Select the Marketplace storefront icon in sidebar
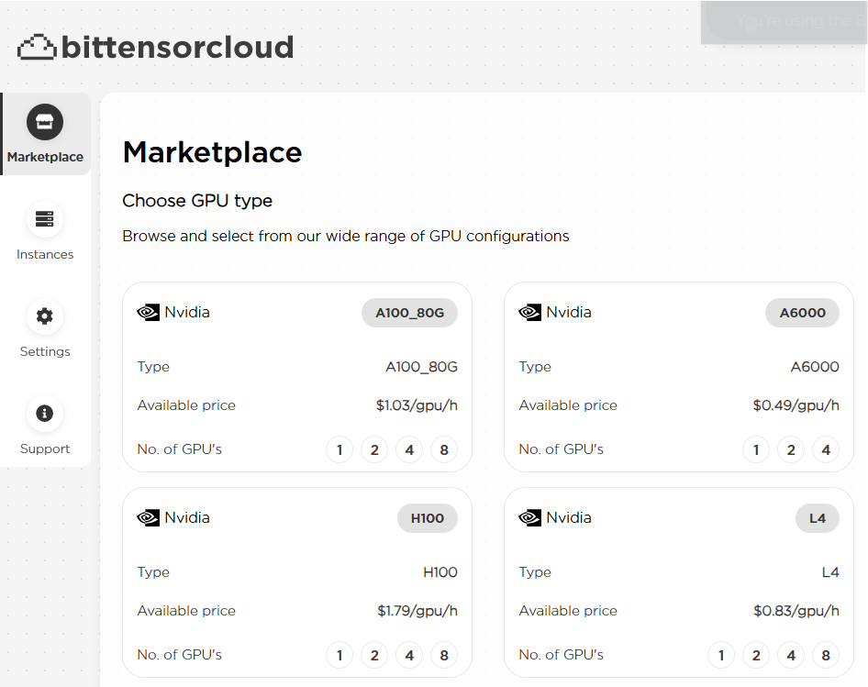The image size is (868, 687). click(x=44, y=120)
